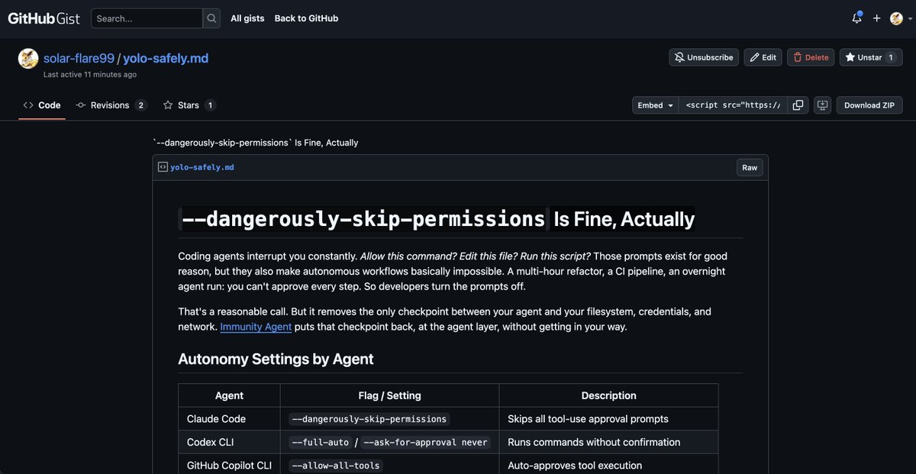916x474 pixels.
Task: Click heading "--dangerously-skip-permissions Is Fine, Actually"
Action: [437, 219]
